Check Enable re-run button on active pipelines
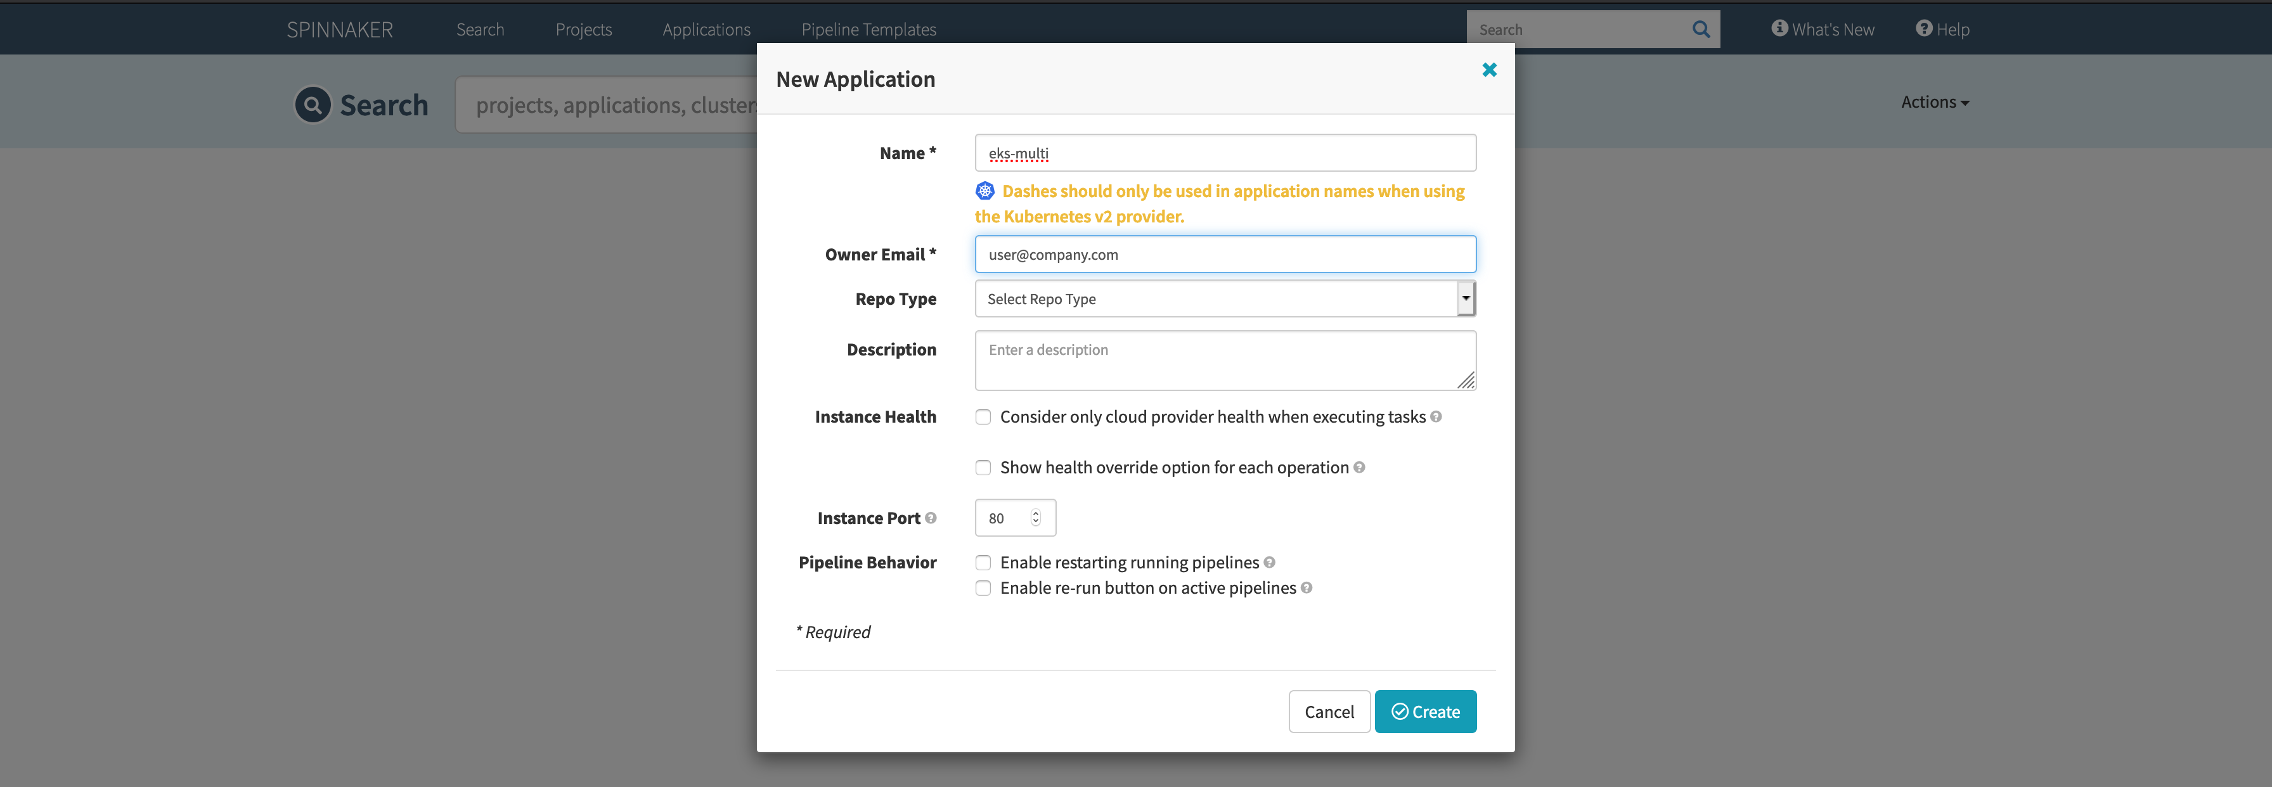2272x787 pixels. point(983,588)
